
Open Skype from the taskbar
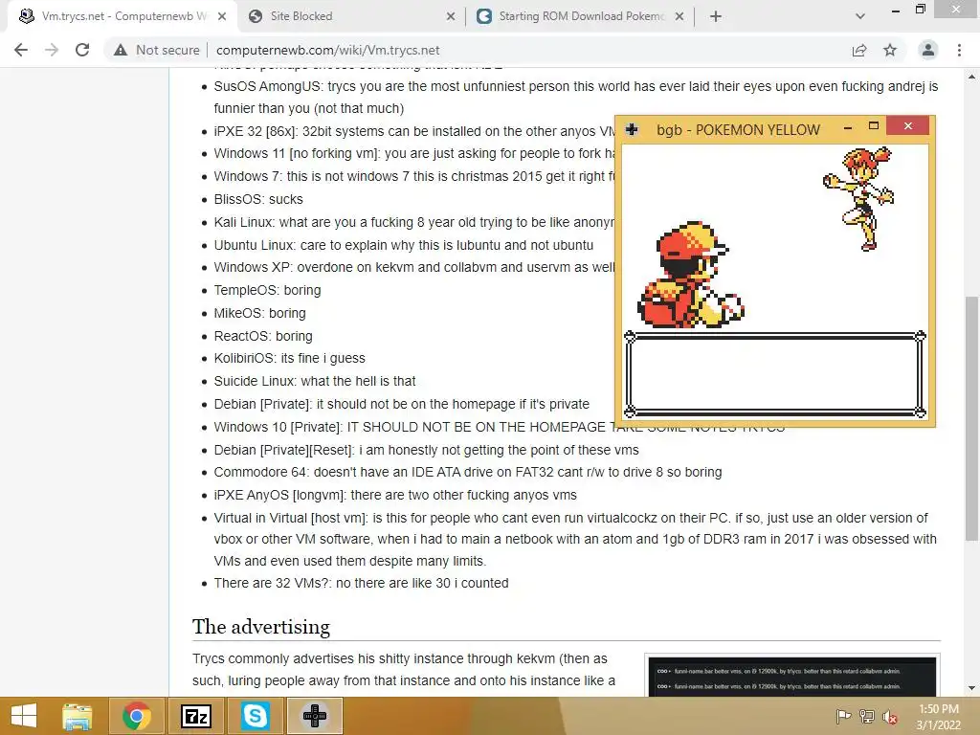point(255,716)
